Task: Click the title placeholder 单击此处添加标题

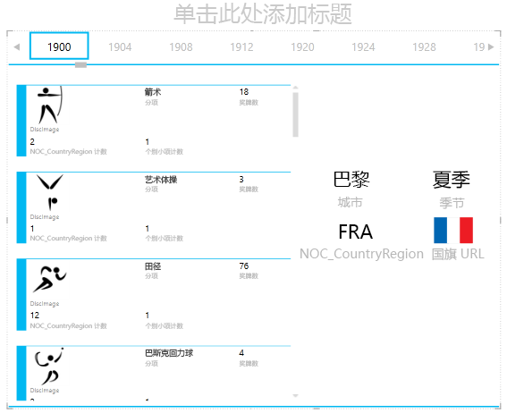Action: [263, 14]
